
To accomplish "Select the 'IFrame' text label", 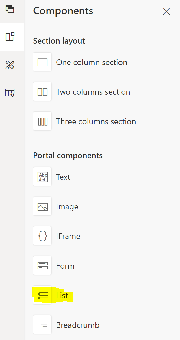I will coord(68,236).
